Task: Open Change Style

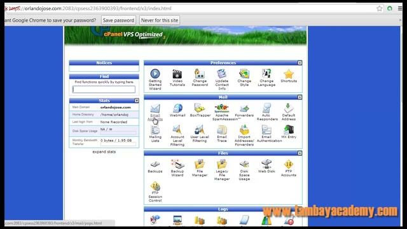Action: (x=244, y=78)
